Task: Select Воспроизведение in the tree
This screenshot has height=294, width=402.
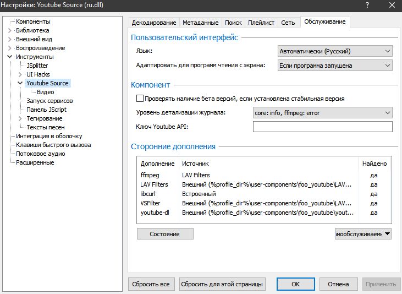Action: click(x=41, y=48)
